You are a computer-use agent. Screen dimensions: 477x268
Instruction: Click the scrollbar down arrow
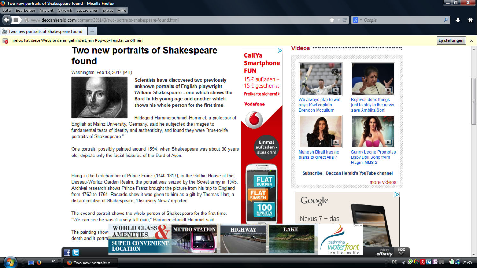pos(474,255)
